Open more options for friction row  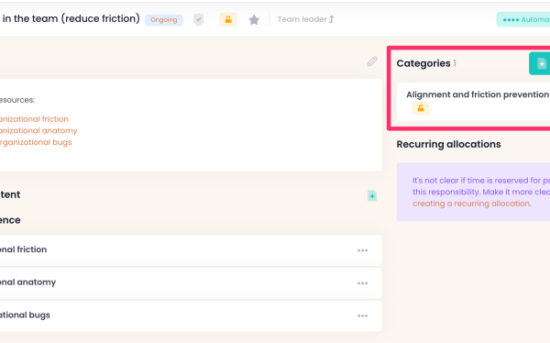tap(362, 250)
